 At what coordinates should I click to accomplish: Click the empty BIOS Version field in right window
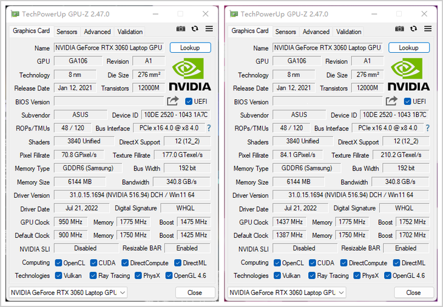[328, 101]
